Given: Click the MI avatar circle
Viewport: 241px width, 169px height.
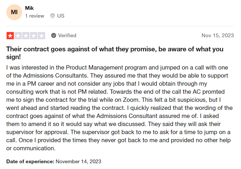Looking at the screenshot, I should (14, 12).
